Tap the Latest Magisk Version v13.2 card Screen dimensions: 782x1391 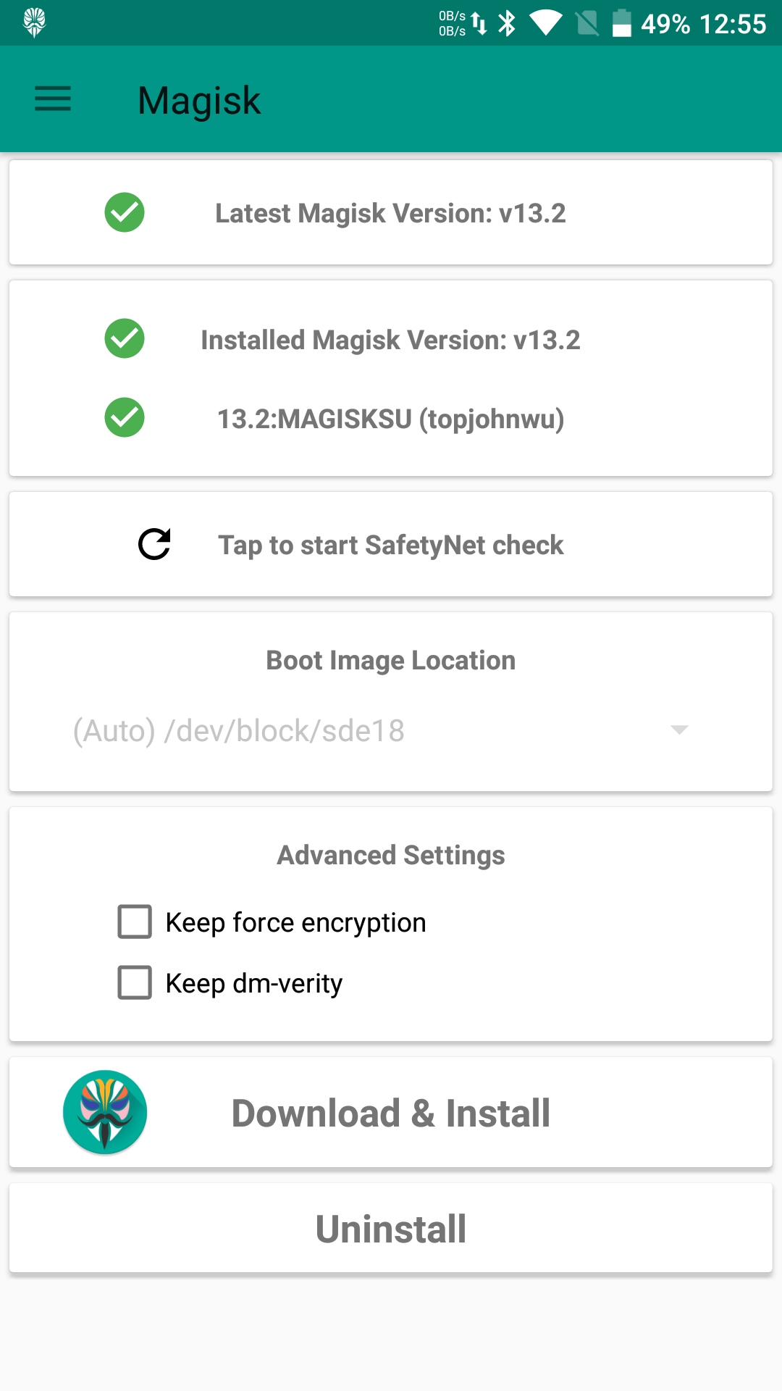click(x=391, y=213)
